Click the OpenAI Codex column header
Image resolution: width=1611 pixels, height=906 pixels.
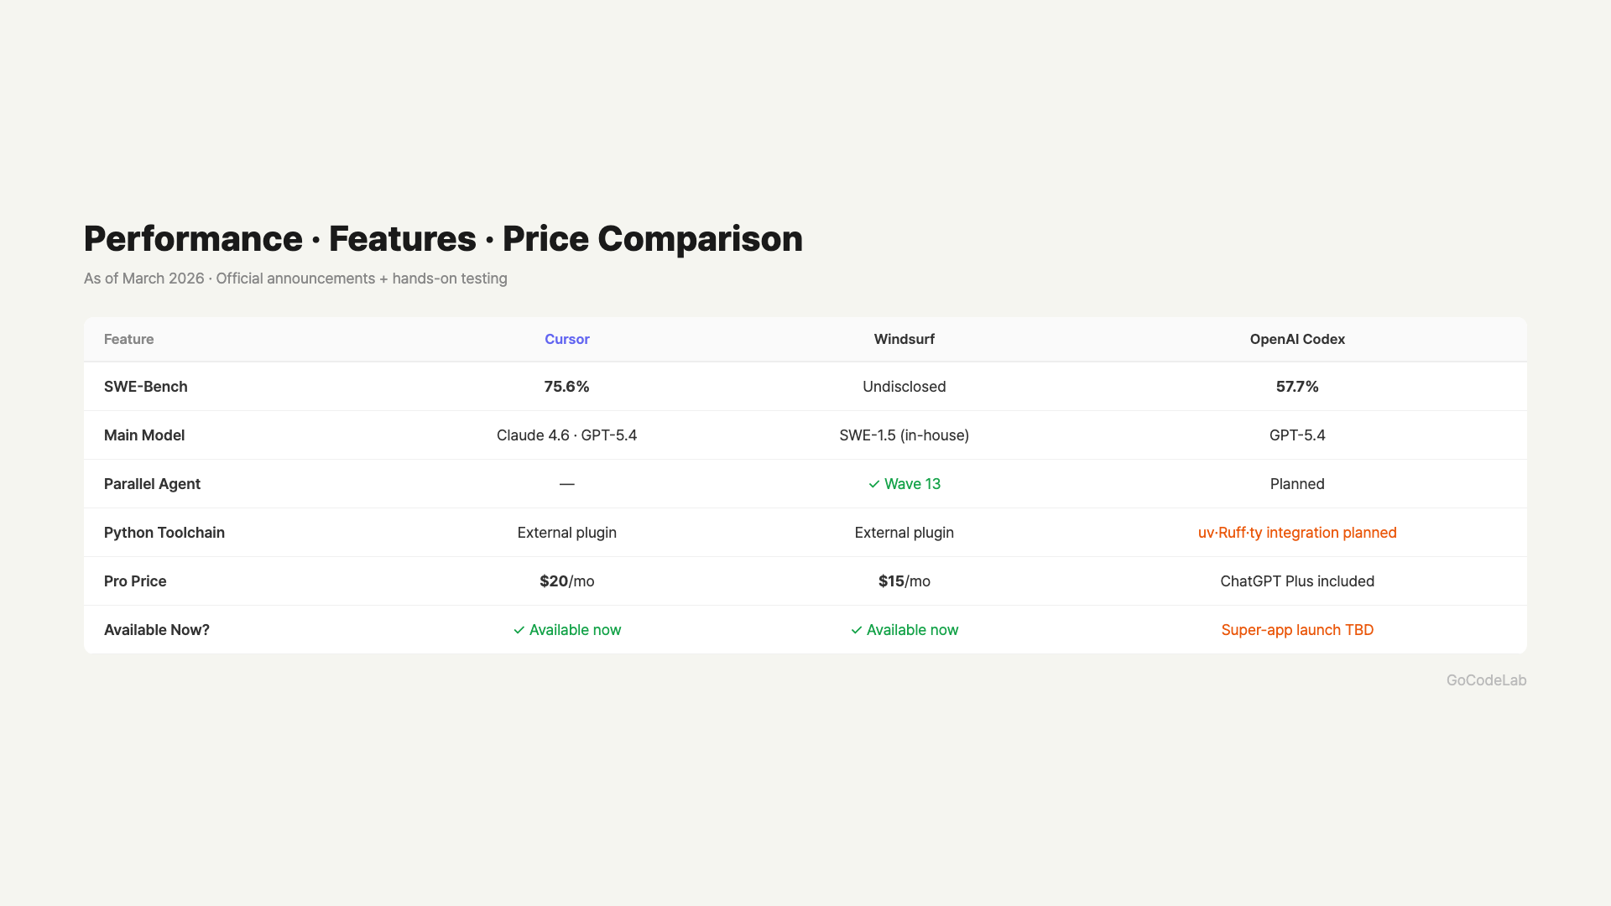pos(1296,339)
